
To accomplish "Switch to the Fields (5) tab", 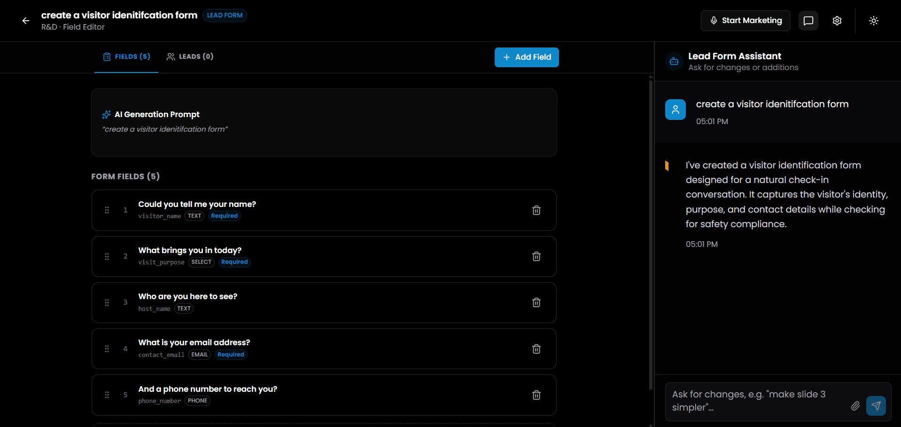I will 126,57.
